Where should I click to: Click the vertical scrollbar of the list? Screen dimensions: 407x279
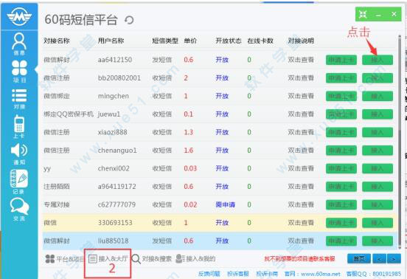pyautogui.click(x=400, y=142)
